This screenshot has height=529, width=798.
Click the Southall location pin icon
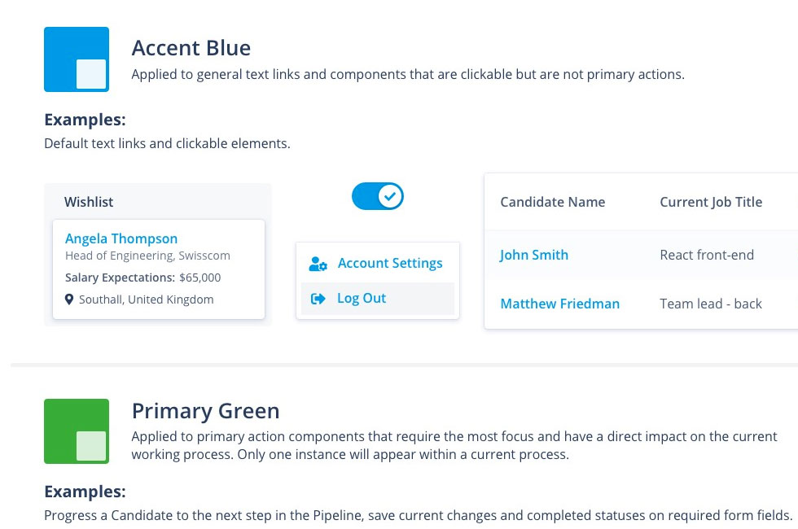tap(69, 299)
